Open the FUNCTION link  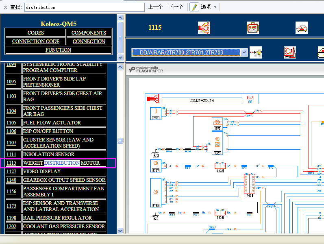[x=58, y=50]
